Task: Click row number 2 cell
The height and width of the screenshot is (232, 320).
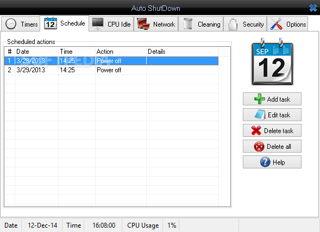Action: click(9, 70)
